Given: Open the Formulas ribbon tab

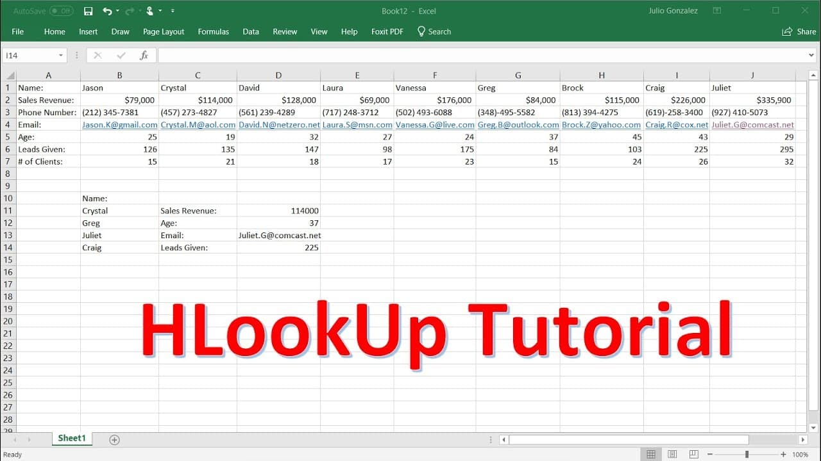Looking at the screenshot, I should 214,31.
